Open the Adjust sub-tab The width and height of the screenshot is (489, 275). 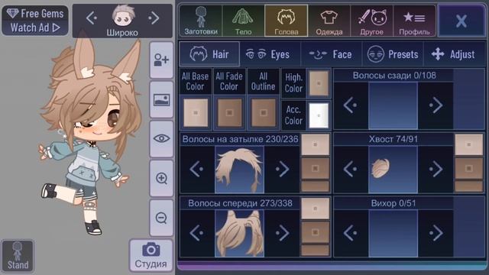click(x=453, y=54)
